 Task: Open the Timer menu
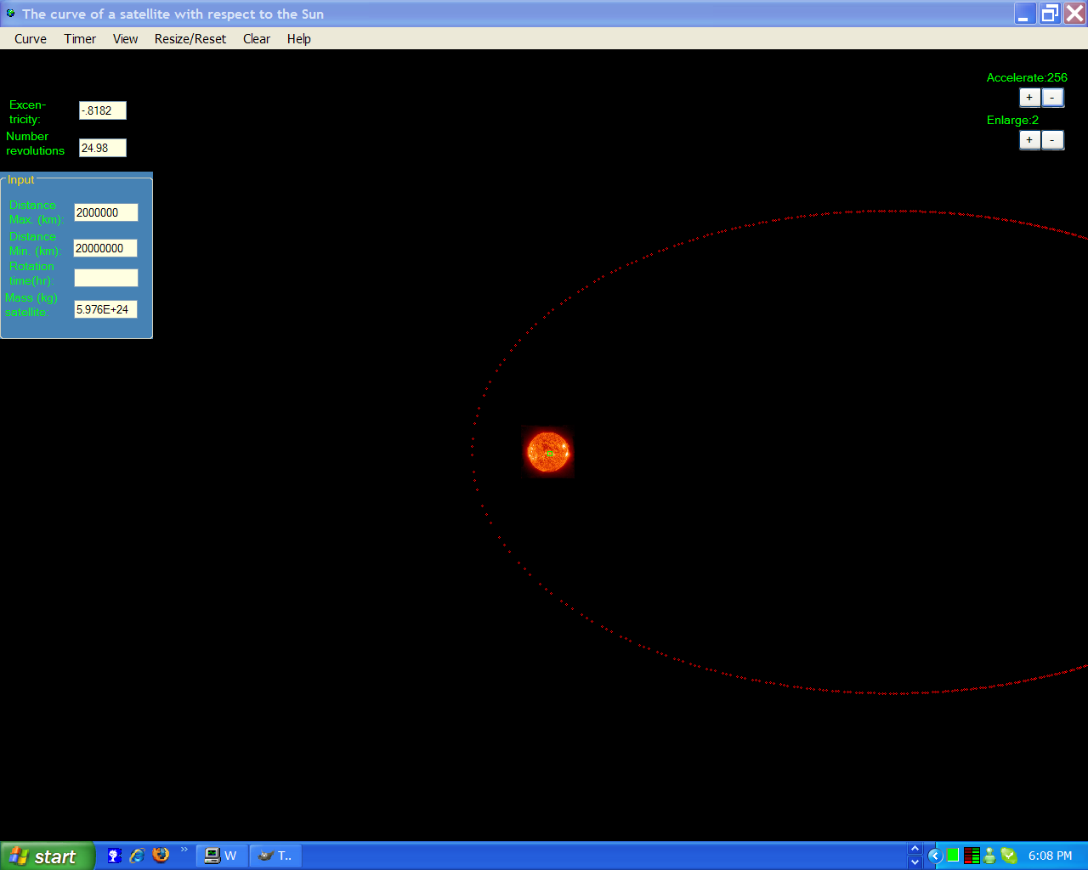(80, 39)
